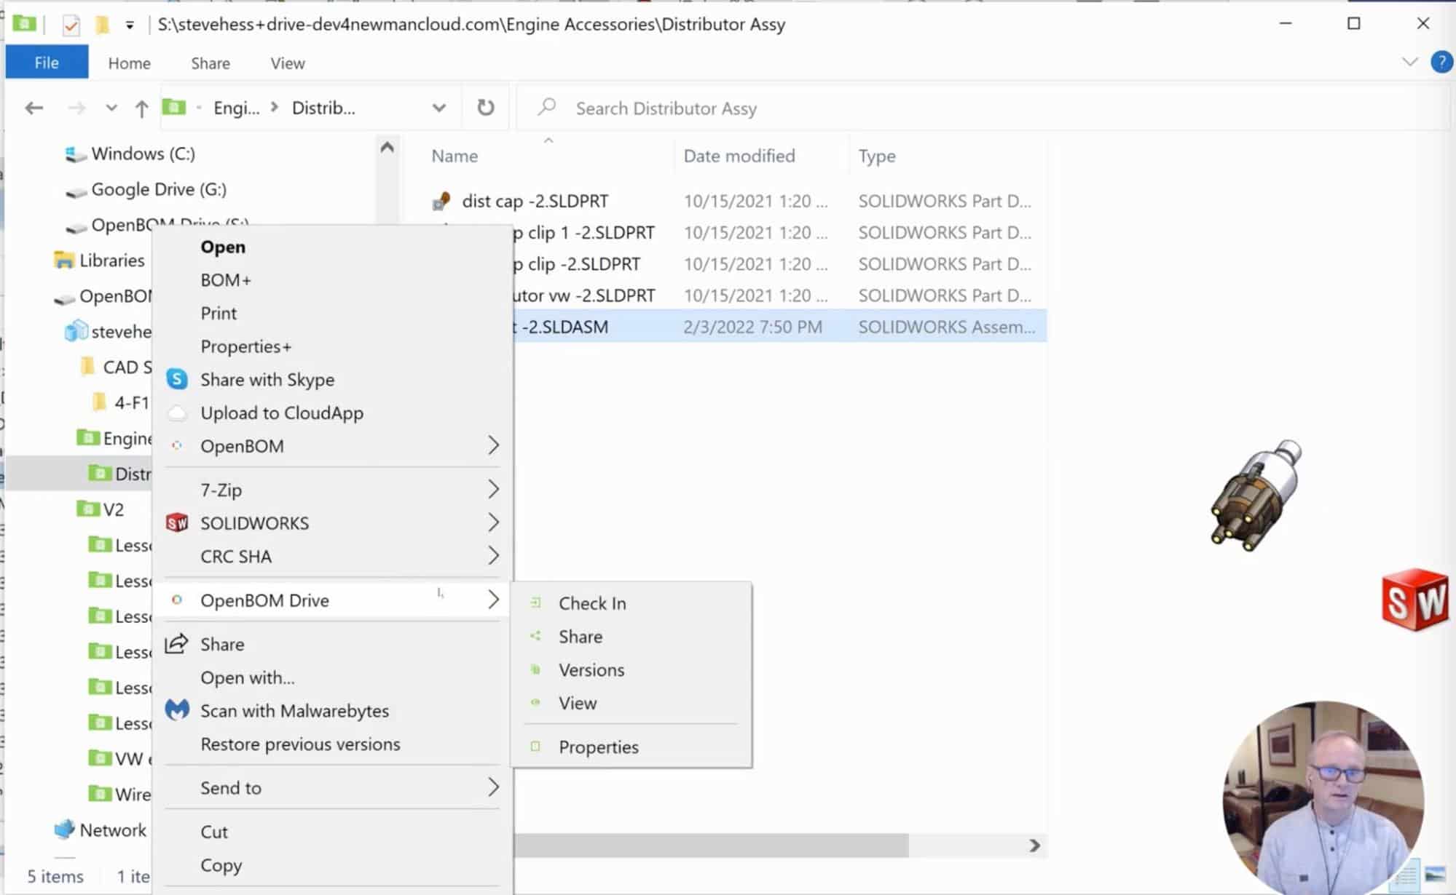
Task: Expand the SOLIDWORKS submenu arrow
Action: coord(493,522)
